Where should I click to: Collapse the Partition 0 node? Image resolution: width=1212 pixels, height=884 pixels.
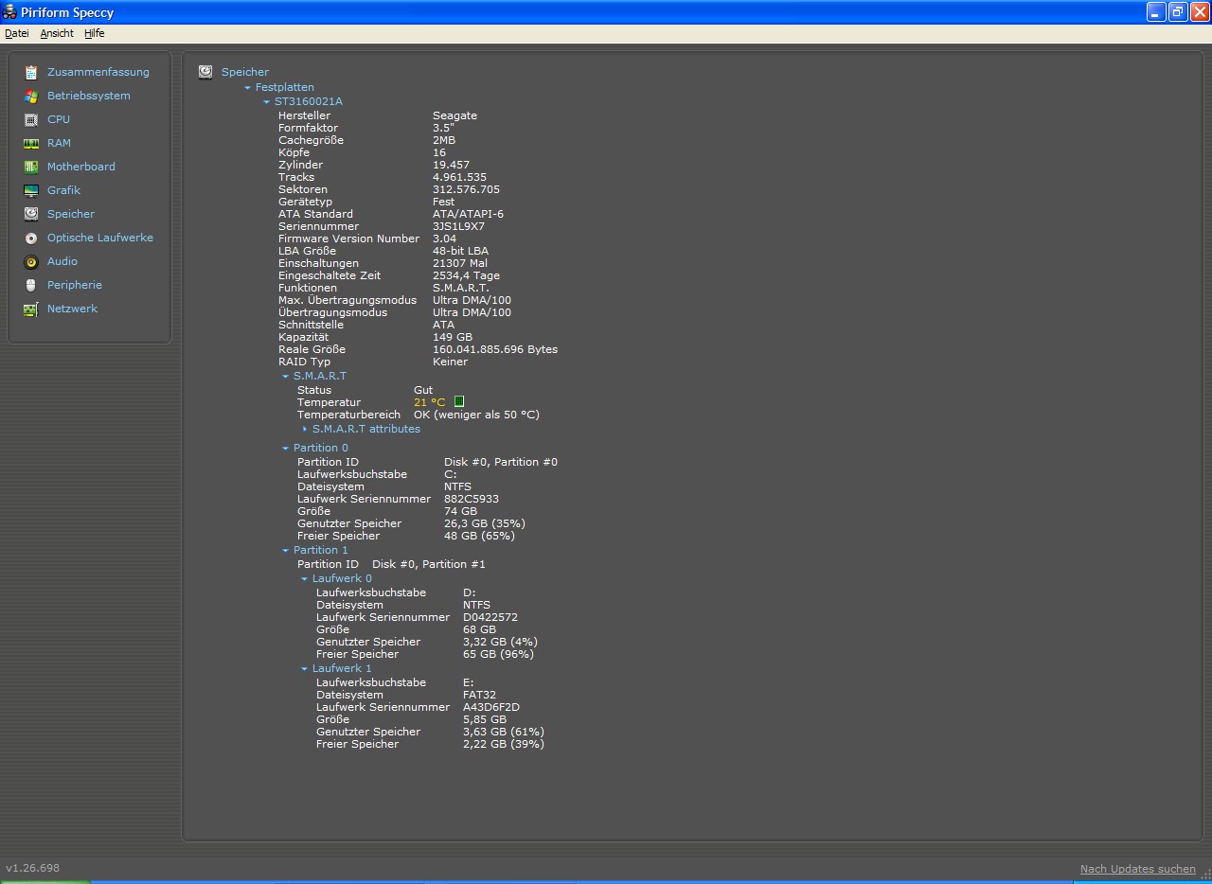(x=285, y=448)
